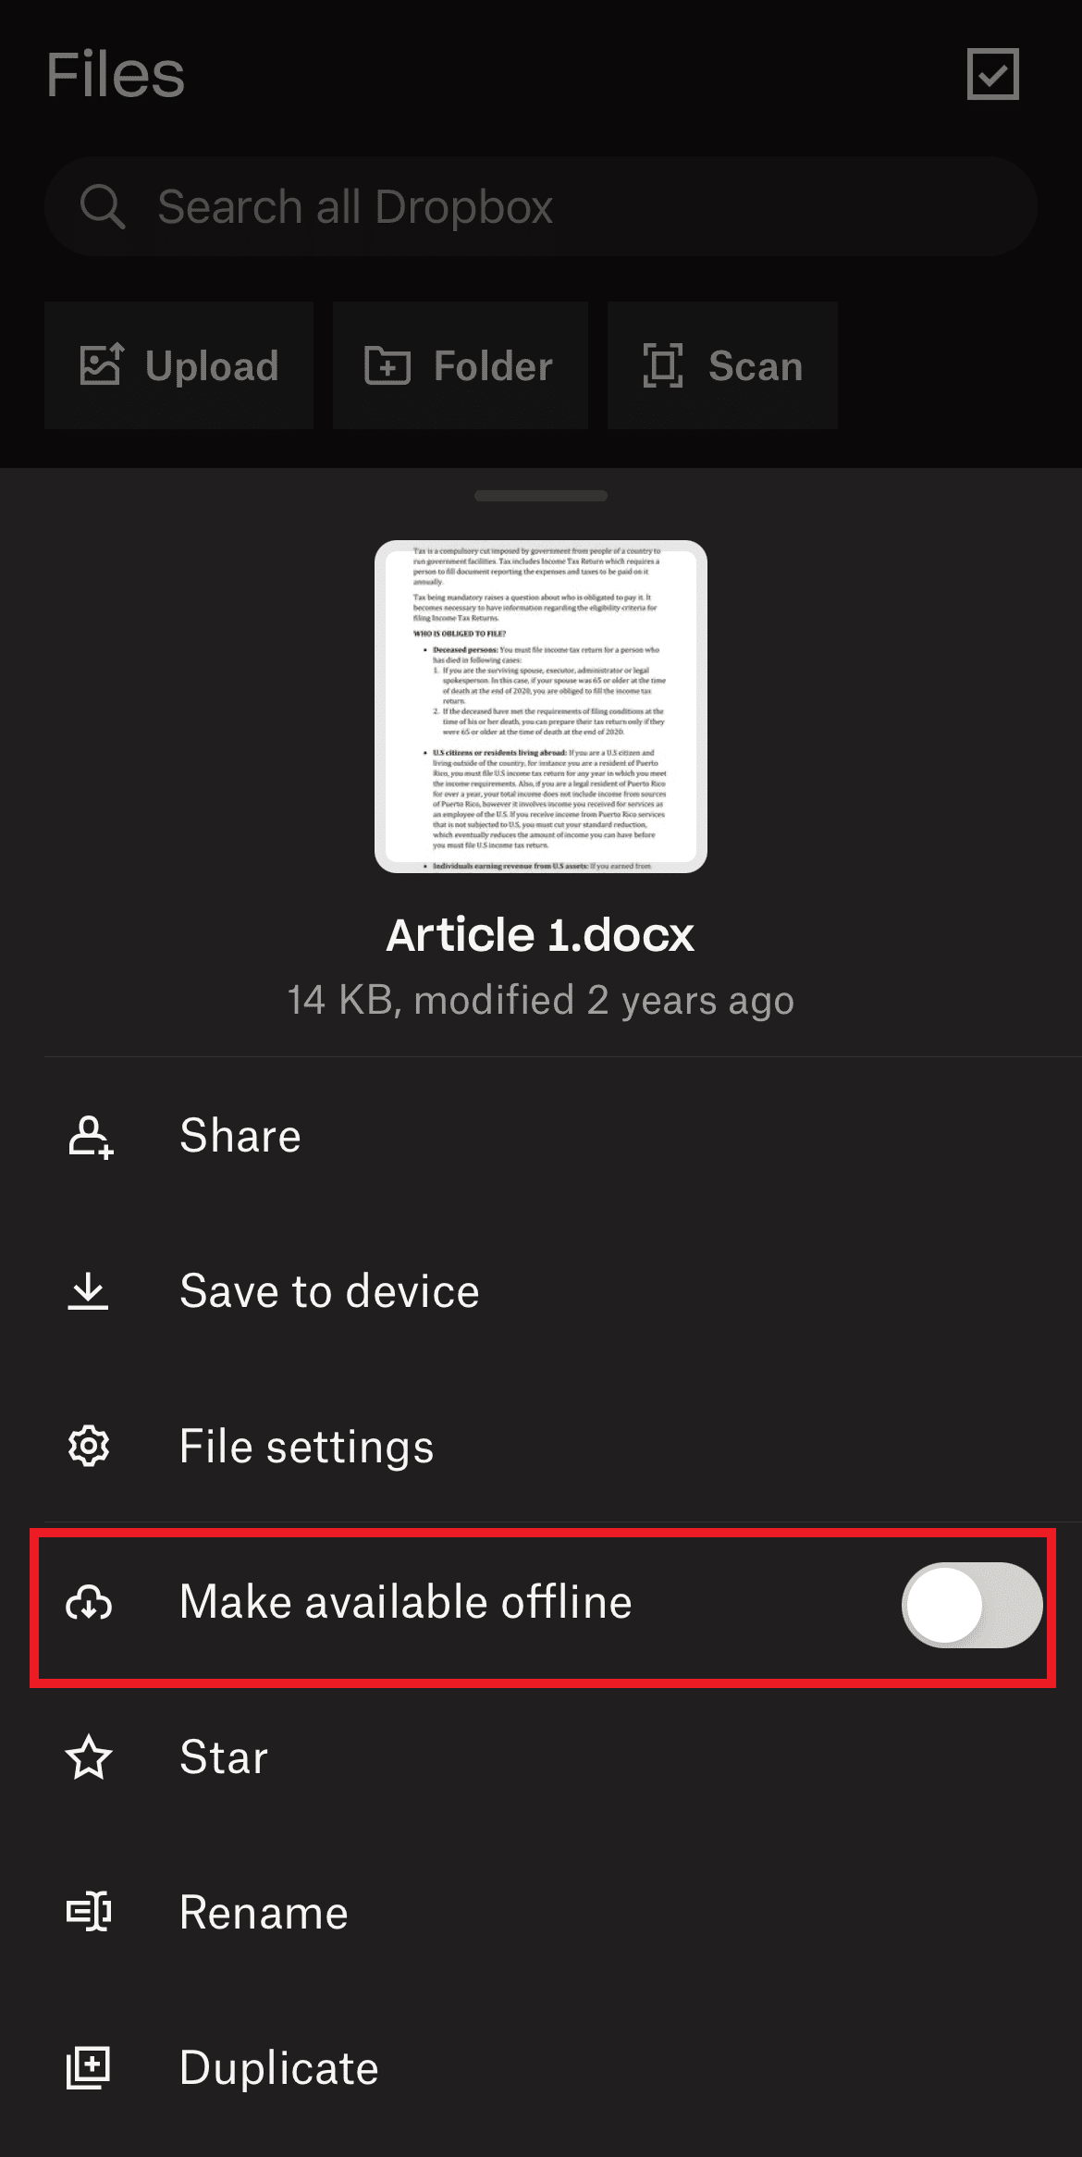Tap the Article 1.docx file name

[540, 935]
